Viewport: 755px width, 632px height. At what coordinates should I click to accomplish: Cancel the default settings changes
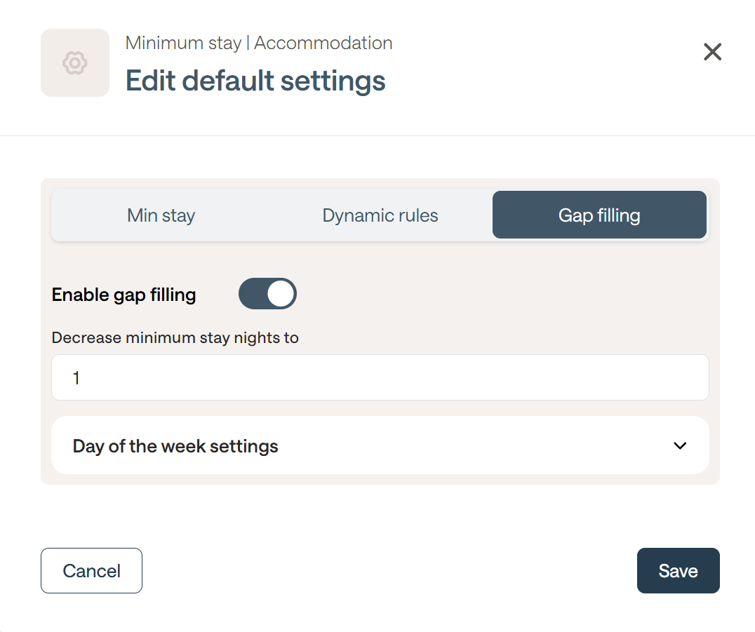(91, 570)
